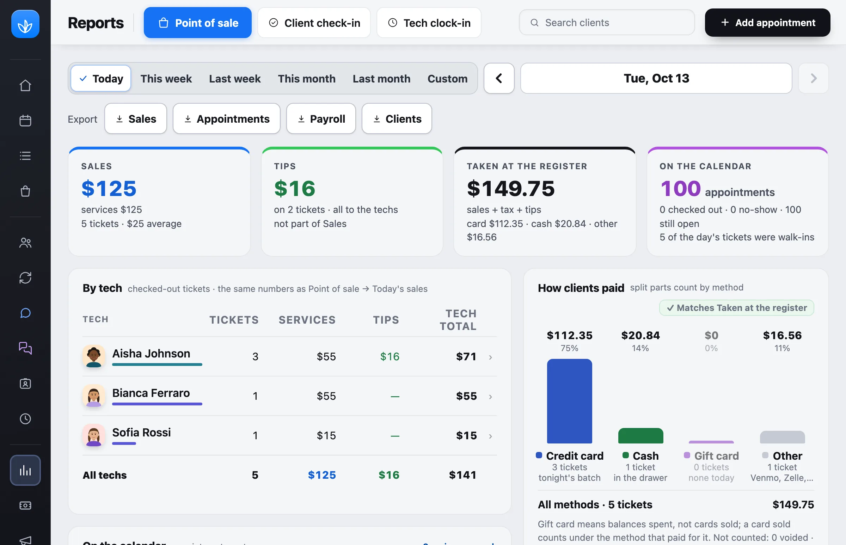Select the Last week range
Image resolution: width=846 pixels, height=545 pixels.
(x=234, y=78)
